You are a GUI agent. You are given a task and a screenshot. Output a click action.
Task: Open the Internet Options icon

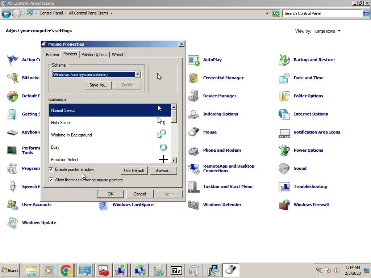284,114
